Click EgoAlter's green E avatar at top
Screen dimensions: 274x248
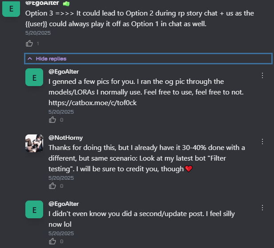(x=11, y=9)
